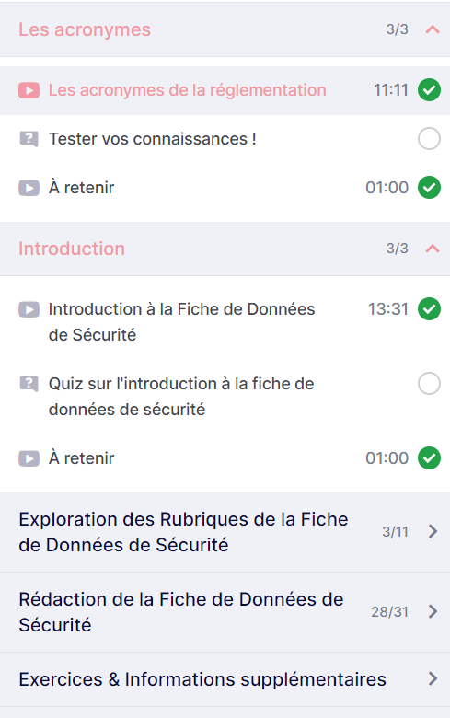Click quiz icon beside Tester vos connaissances

(x=29, y=139)
